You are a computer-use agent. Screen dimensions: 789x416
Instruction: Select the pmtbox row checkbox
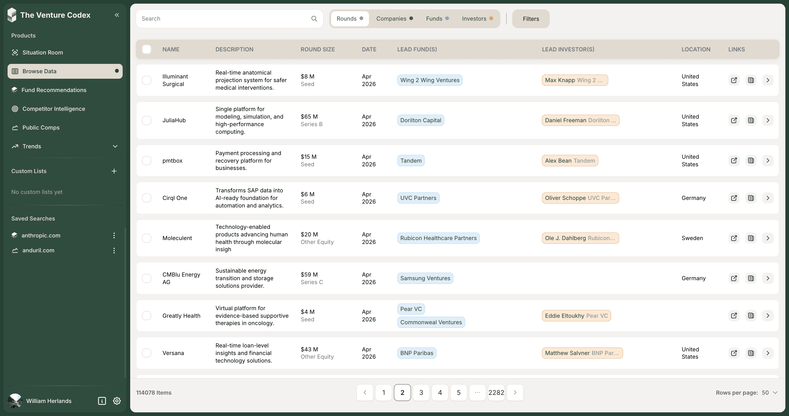[147, 161]
